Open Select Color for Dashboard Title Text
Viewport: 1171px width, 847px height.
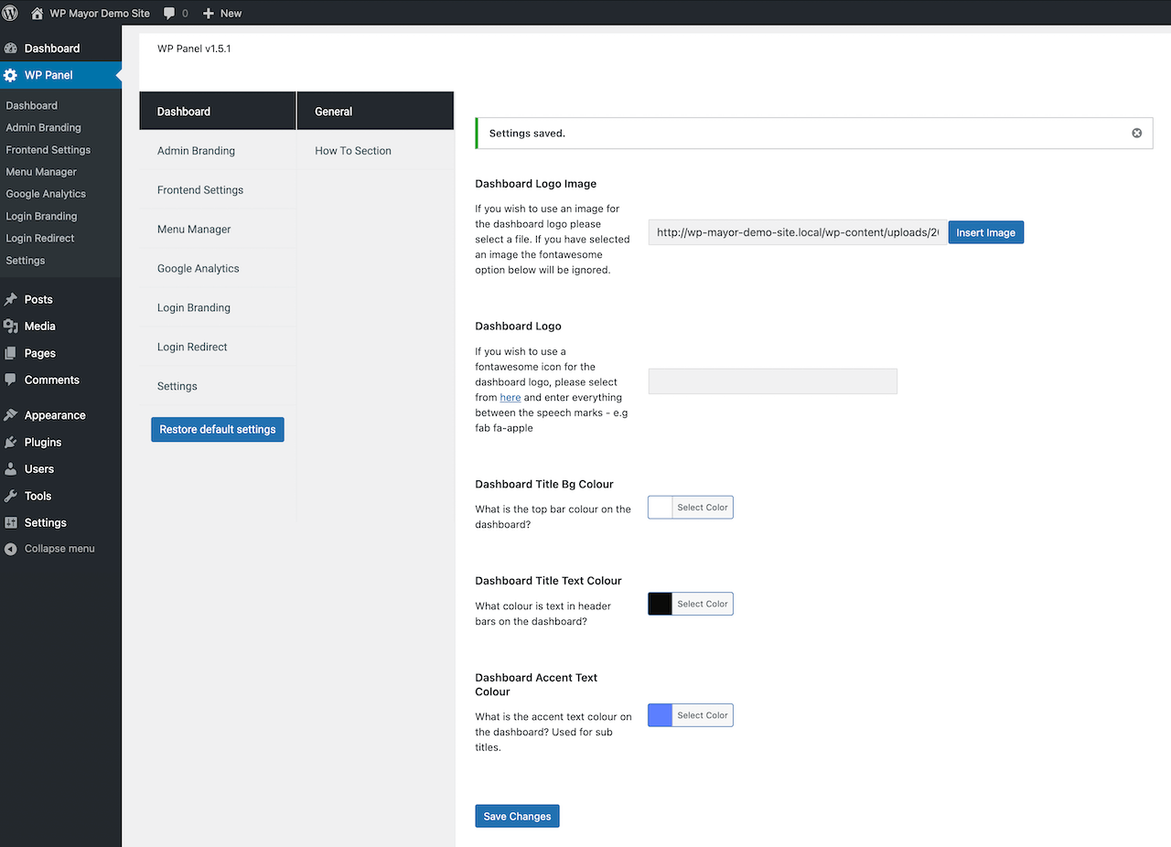pyautogui.click(x=703, y=604)
